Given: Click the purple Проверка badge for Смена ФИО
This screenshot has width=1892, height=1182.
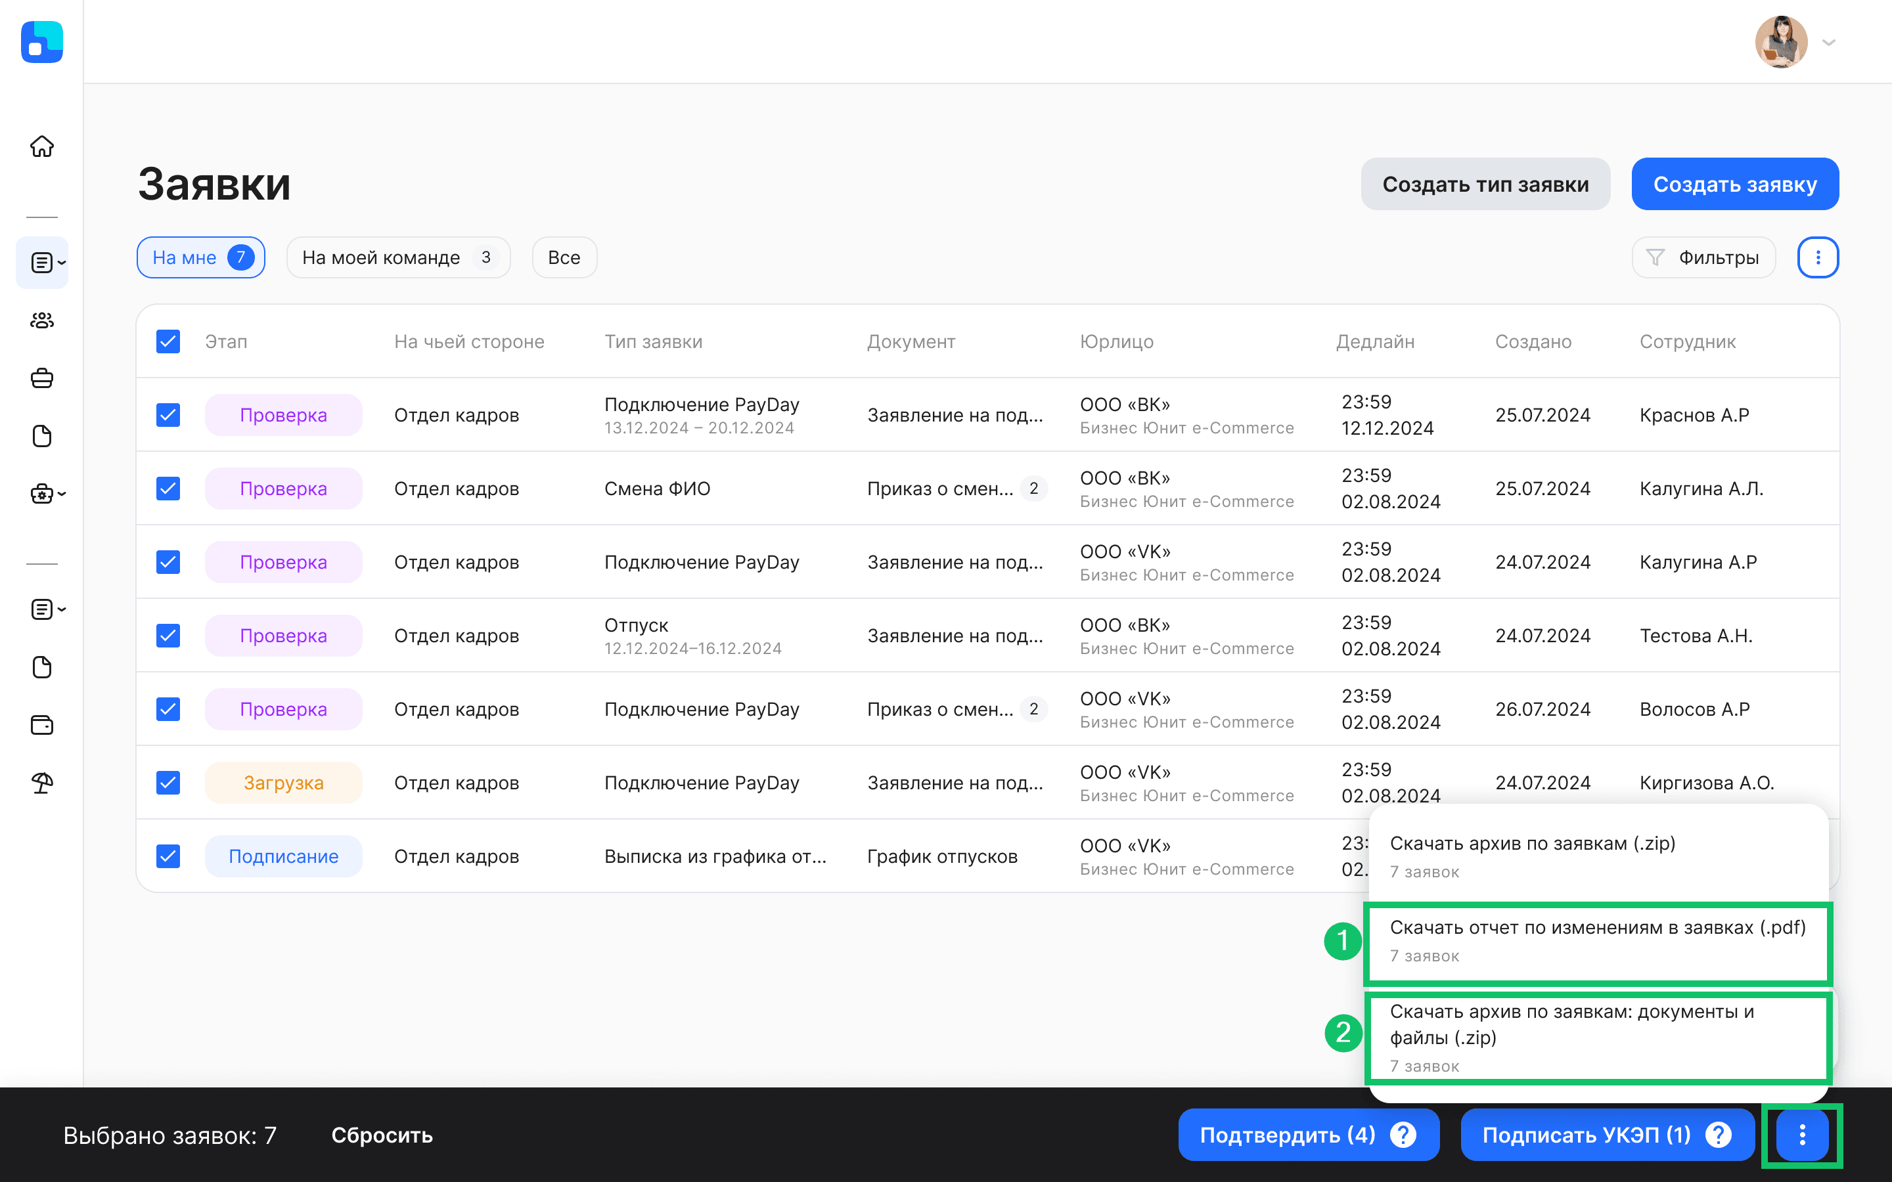Looking at the screenshot, I should tap(283, 489).
